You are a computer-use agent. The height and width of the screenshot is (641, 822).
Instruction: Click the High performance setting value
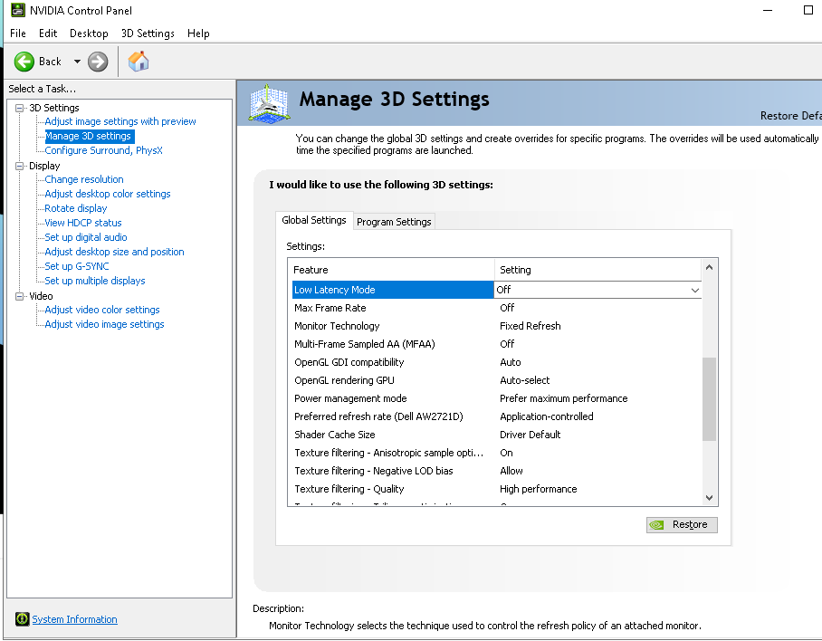(538, 489)
